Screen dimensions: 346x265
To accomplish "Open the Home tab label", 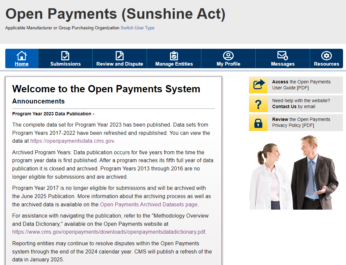I will click(22, 64).
